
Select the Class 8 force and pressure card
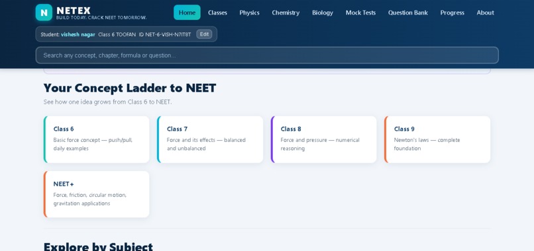[323, 139]
